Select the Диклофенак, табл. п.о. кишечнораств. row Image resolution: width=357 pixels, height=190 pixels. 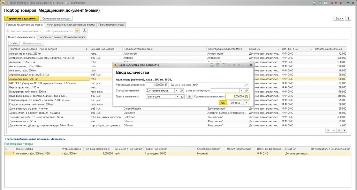click(x=177, y=117)
